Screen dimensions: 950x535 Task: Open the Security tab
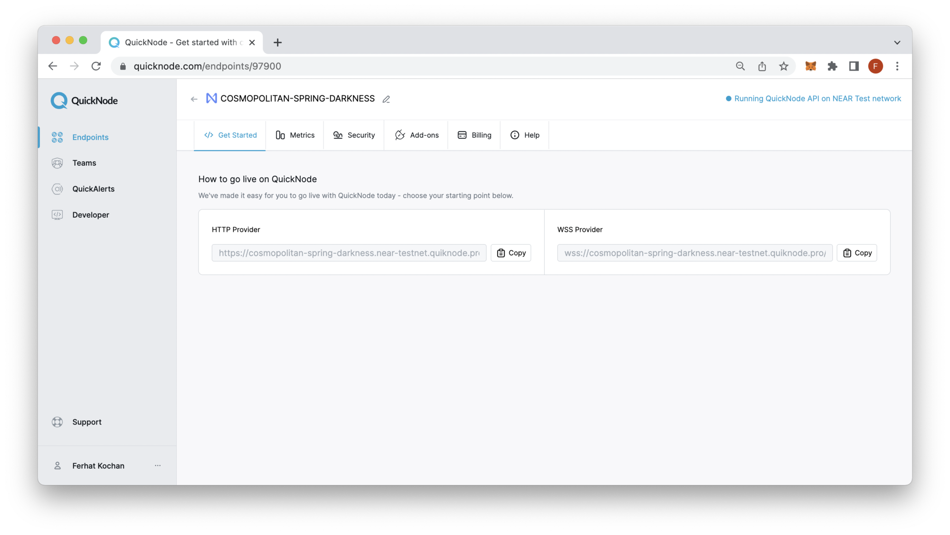[x=354, y=135]
